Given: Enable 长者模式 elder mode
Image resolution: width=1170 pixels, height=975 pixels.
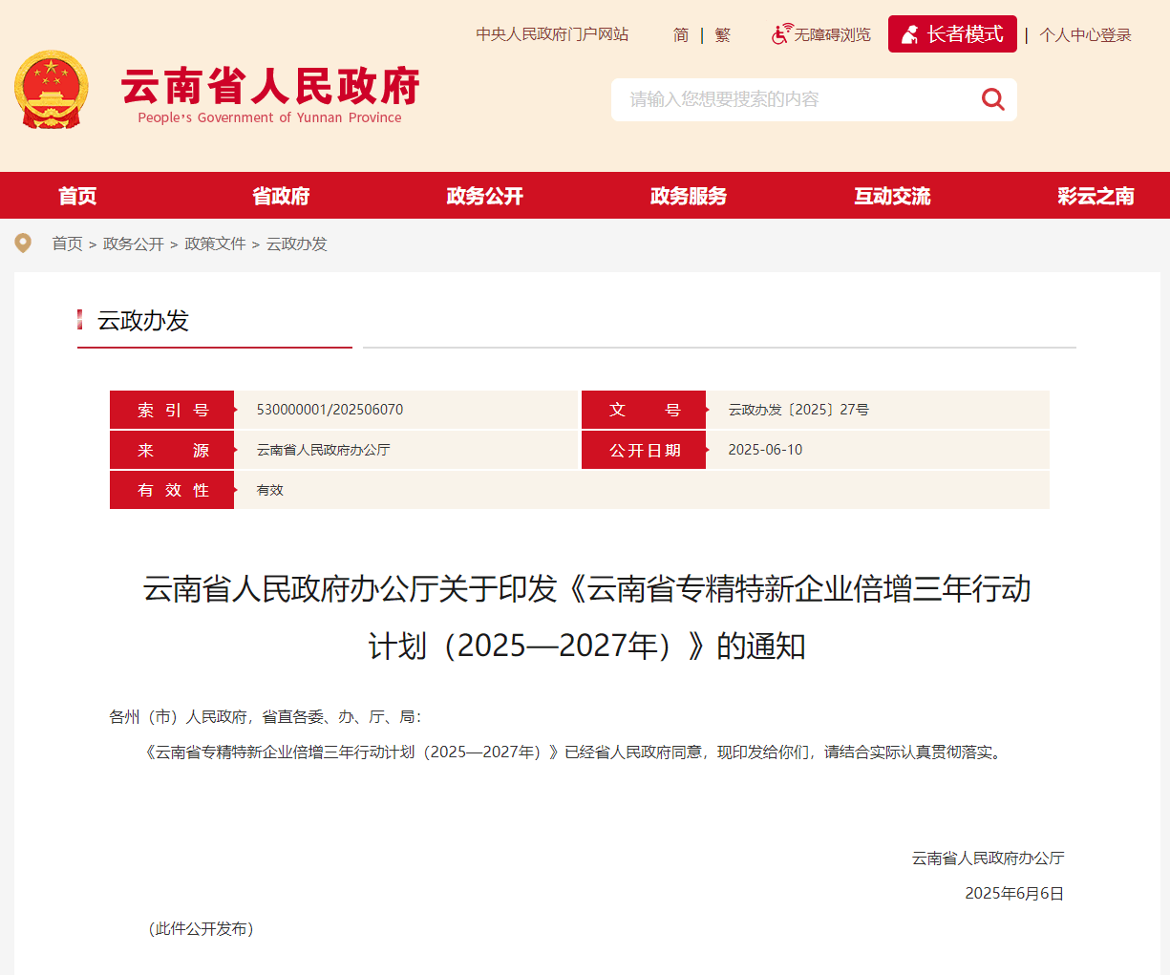Looking at the screenshot, I should click(952, 34).
